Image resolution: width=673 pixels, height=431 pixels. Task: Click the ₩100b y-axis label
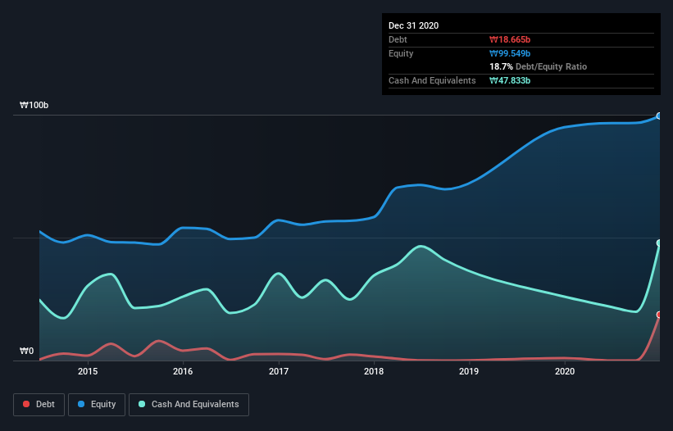pos(34,106)
